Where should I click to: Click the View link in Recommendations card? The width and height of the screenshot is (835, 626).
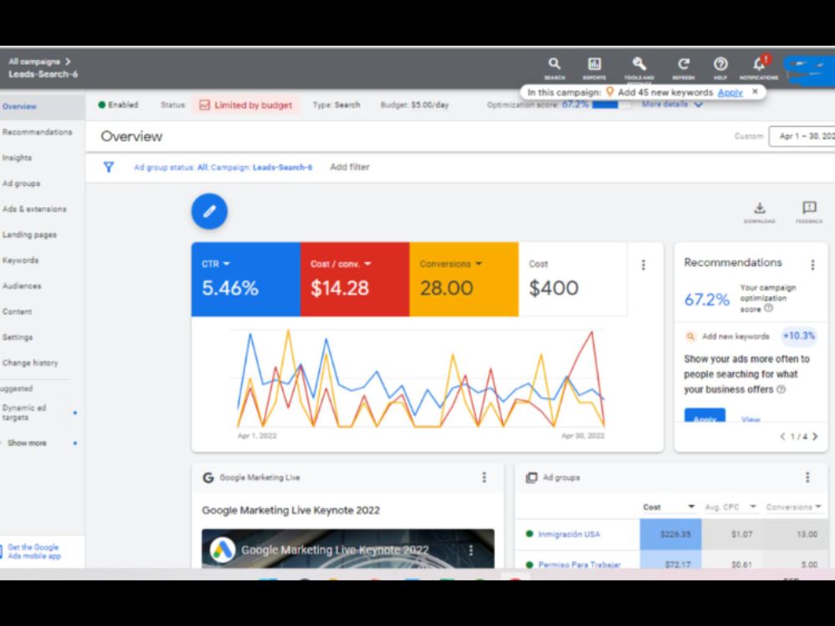coord(751,419)
